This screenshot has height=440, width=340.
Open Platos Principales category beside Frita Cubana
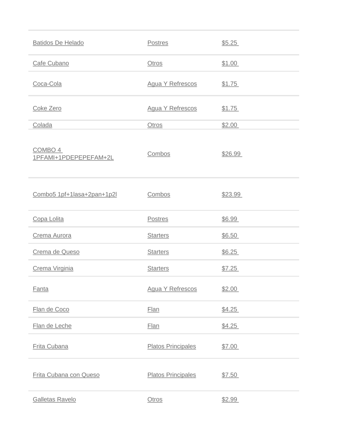coord(172,347)
